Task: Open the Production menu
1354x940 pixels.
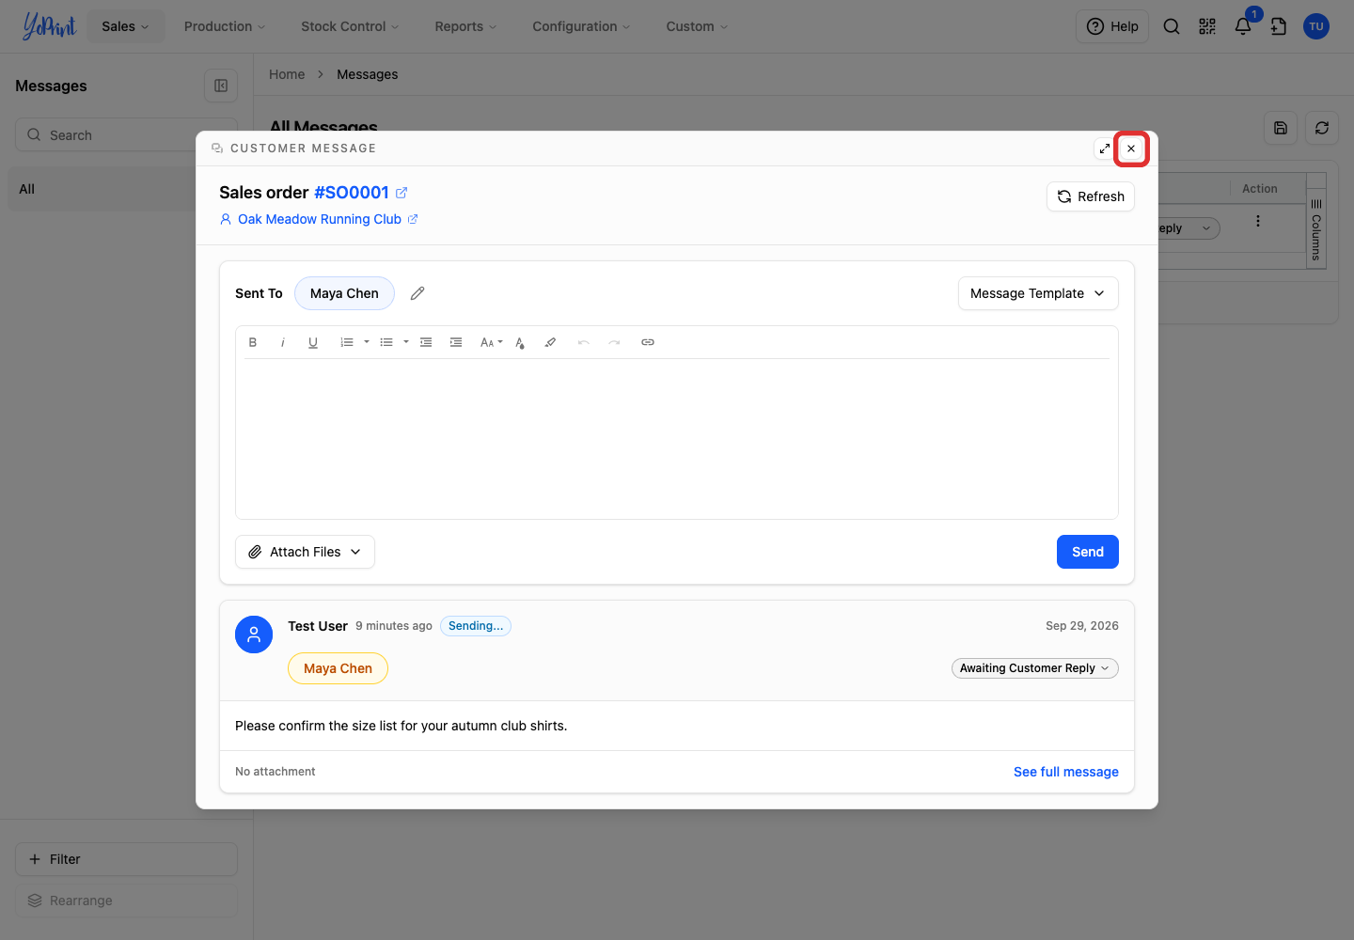Action: [225, 26]
